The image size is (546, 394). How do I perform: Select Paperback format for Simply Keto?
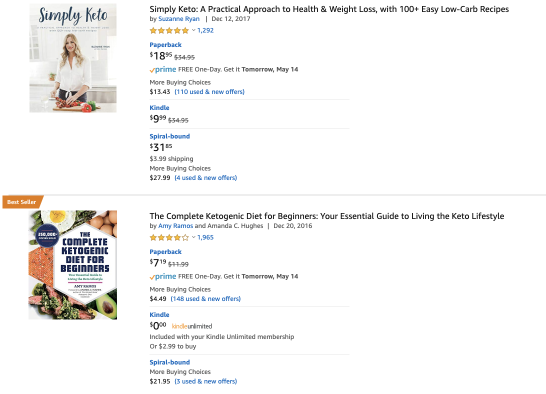(x=165, y=44)
